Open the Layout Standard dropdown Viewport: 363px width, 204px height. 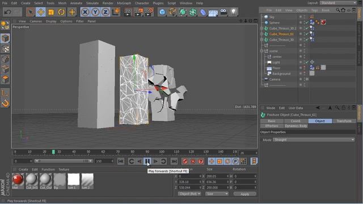338,3
